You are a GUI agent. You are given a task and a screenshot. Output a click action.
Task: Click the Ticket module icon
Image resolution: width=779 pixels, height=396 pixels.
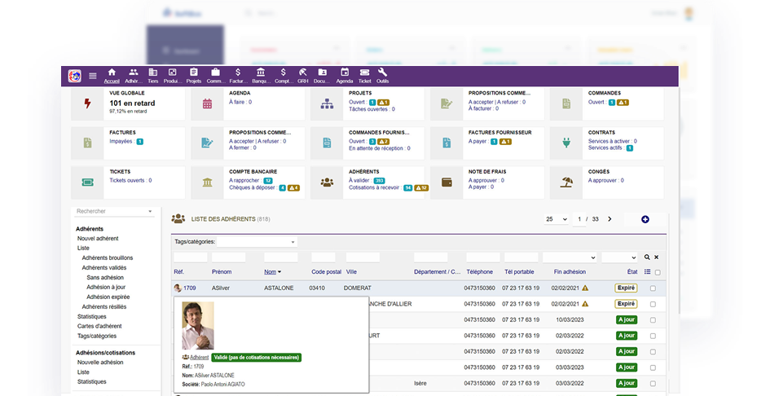[364, 75]
